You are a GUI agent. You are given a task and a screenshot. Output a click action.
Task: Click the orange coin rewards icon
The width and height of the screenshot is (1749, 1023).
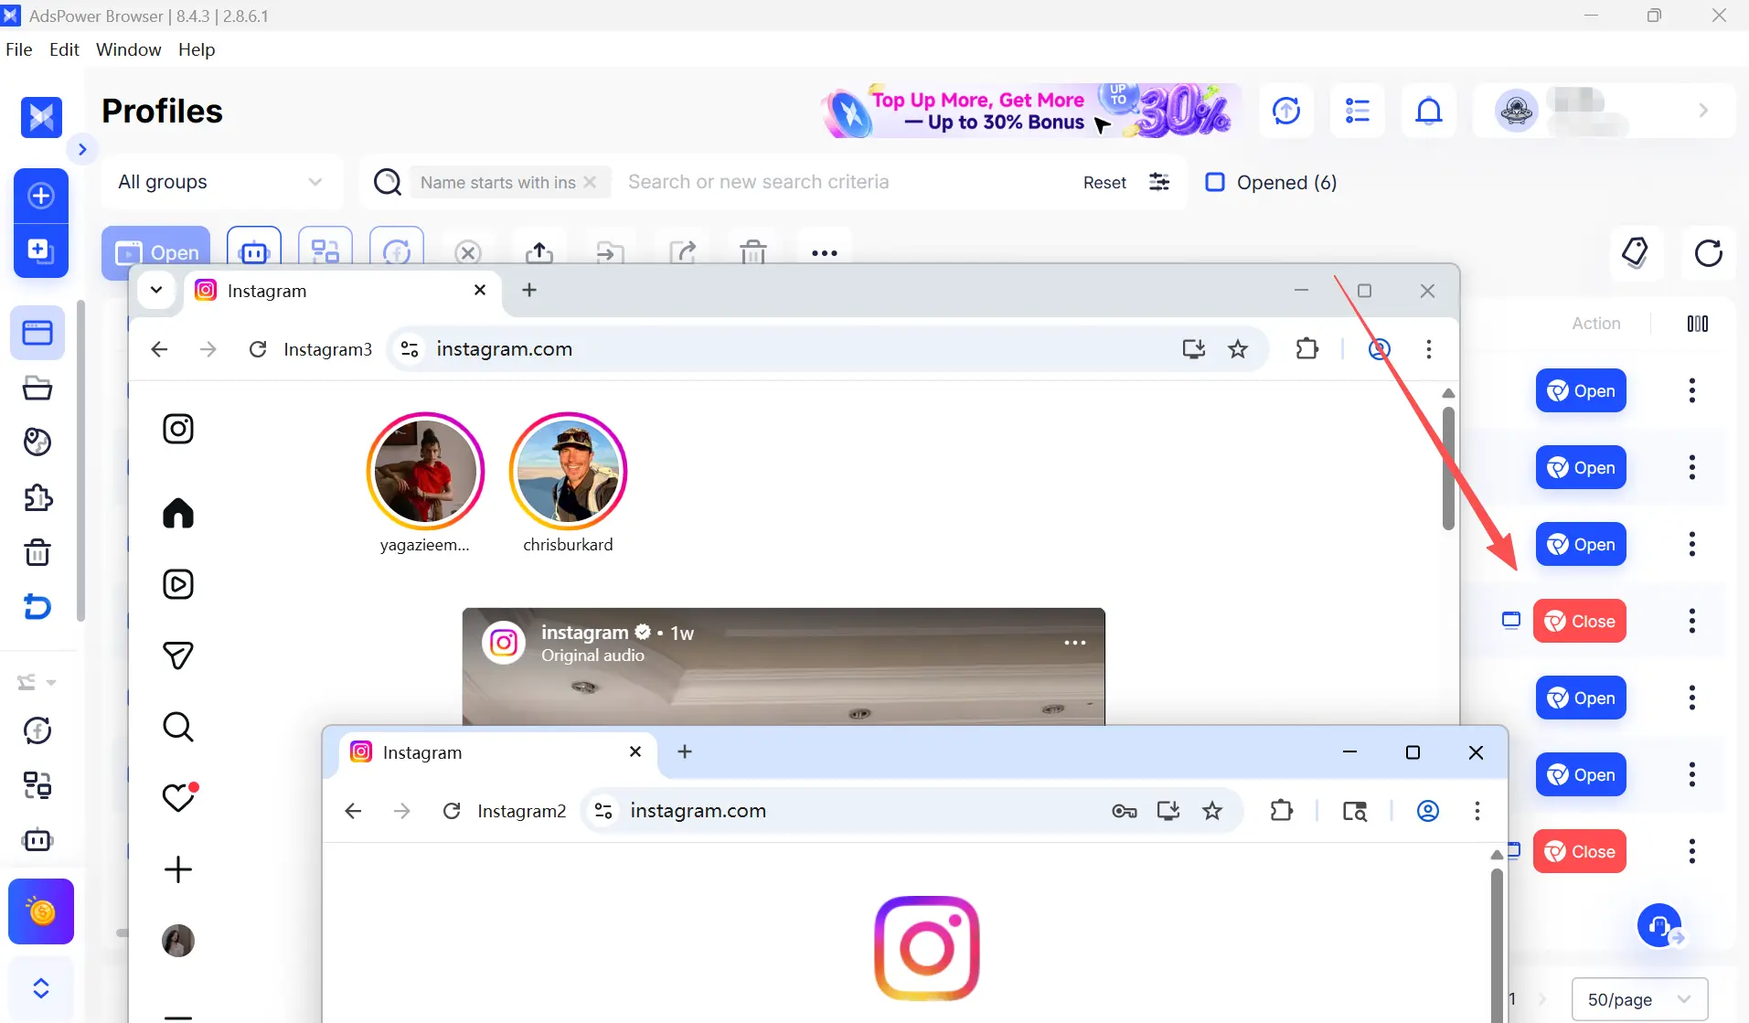pos(41,911)
